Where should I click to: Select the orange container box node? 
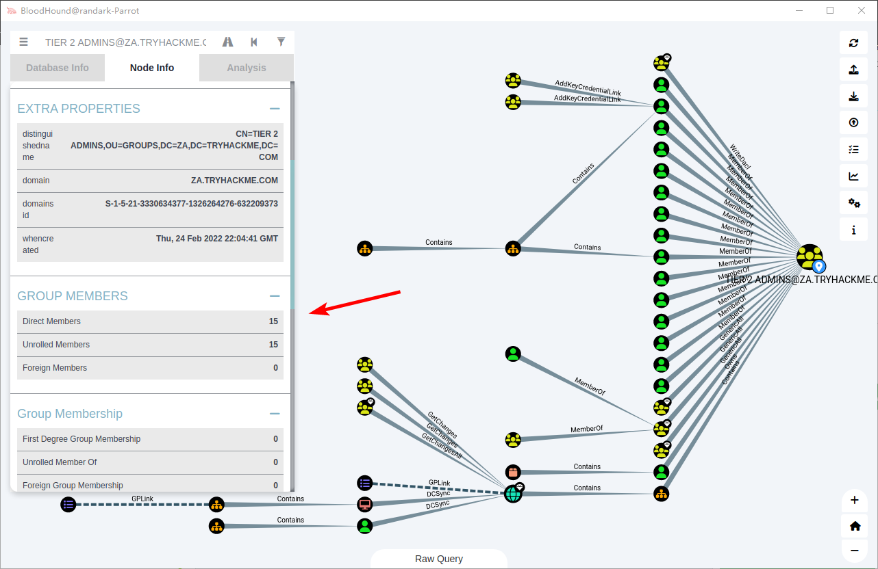tap(513, 472)
